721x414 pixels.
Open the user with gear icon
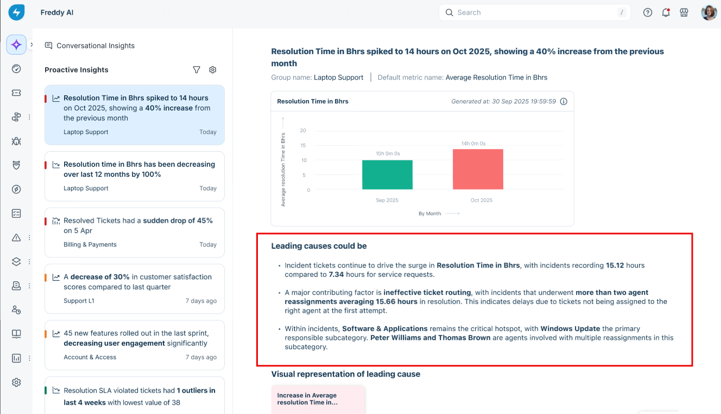coord(16,310)
